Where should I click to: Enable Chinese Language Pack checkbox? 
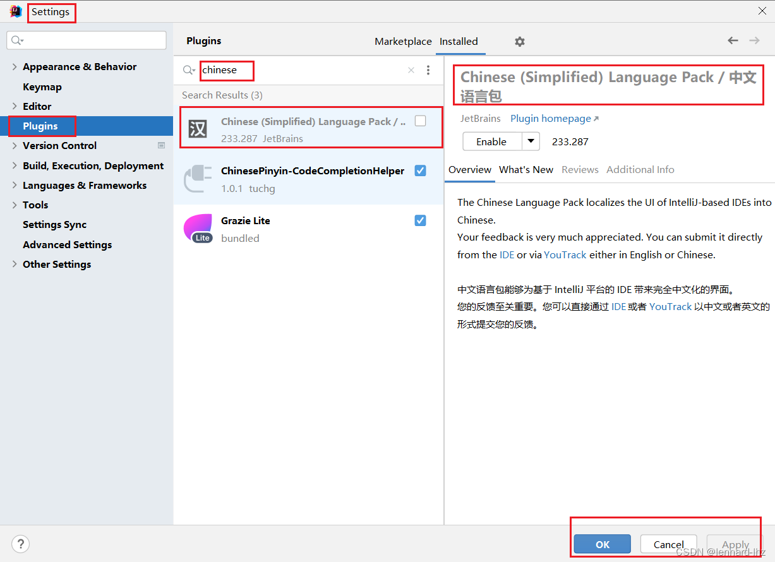(420, 121)
